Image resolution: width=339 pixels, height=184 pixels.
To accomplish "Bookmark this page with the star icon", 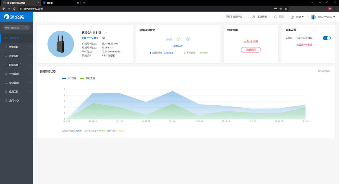I will click(x=286, y=9).
